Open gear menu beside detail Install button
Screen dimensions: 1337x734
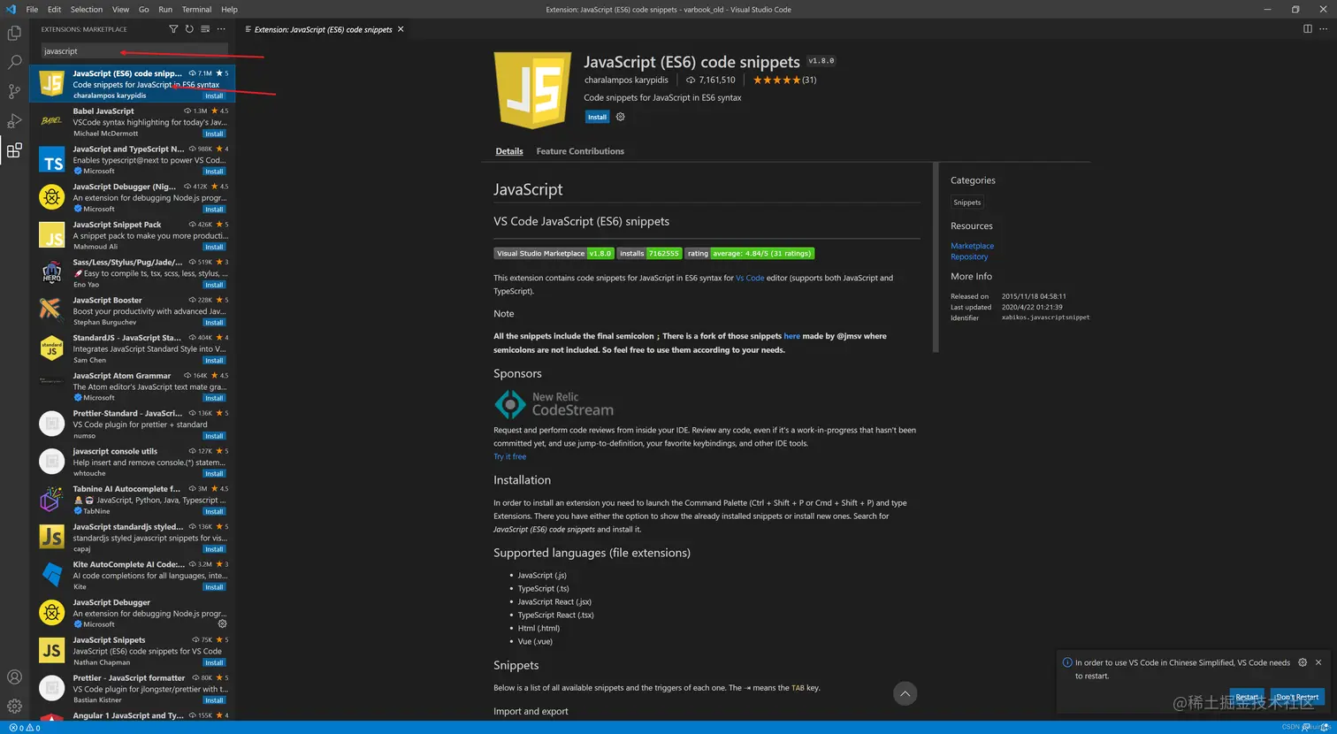pyautogui.click(x=620, y=117)
